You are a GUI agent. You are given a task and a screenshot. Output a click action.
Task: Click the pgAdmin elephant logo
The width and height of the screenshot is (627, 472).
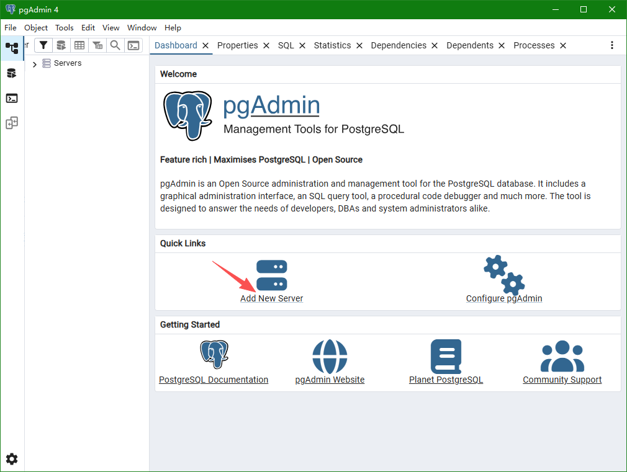(x=188, y=115)
